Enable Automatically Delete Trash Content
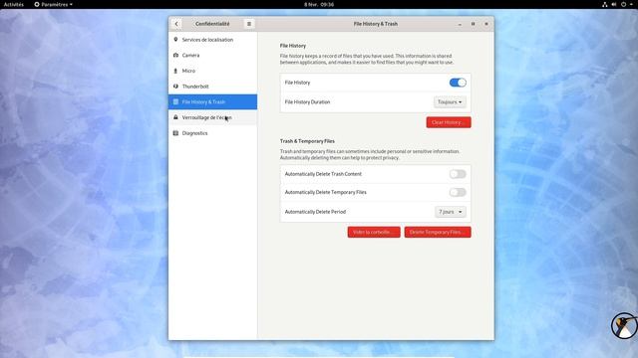Image resolution: width=638 pixels, height=358 pixels. pyautogui.click(x=458, y=174)
